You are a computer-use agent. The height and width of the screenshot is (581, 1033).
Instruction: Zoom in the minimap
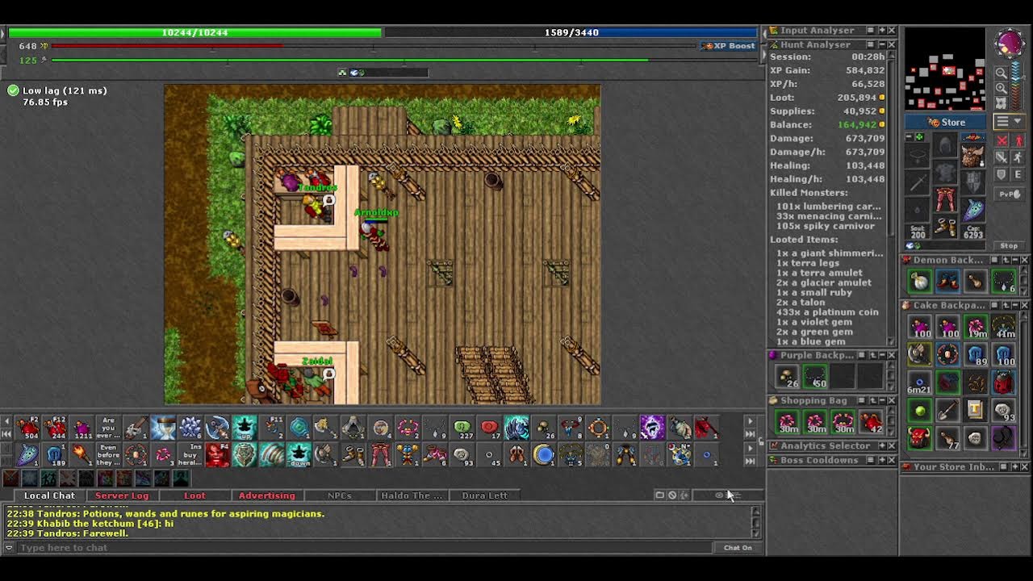[1002, 88]
